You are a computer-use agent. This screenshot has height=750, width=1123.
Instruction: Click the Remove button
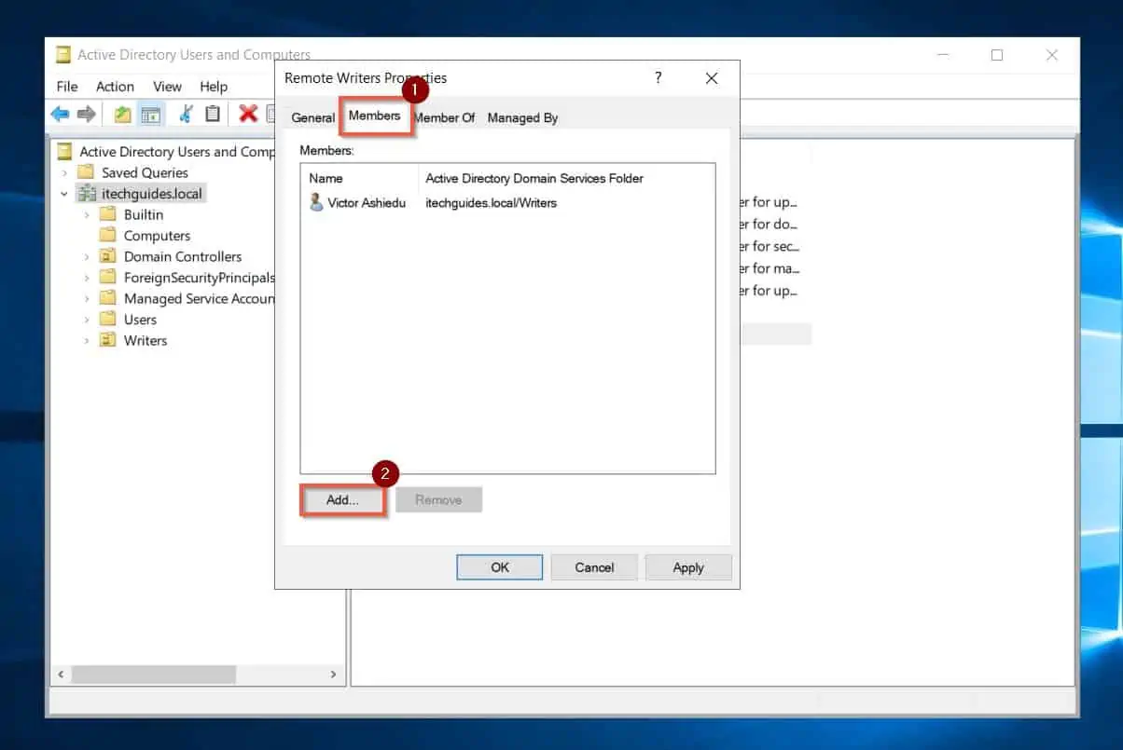pyautogui.click(x=438, y=499)
